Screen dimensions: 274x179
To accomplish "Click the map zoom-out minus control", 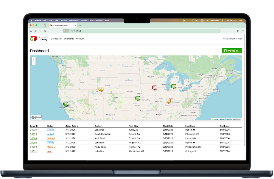I will click(34, 63).
